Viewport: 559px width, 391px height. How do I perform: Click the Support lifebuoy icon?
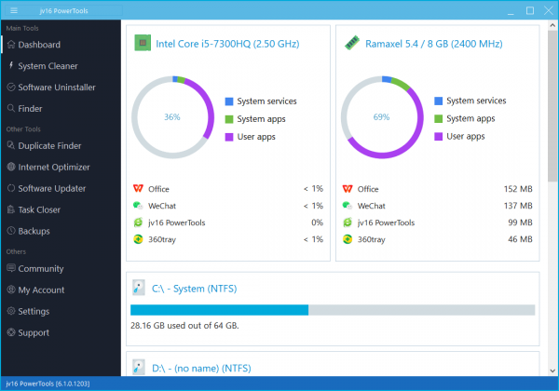click(11, 332)
